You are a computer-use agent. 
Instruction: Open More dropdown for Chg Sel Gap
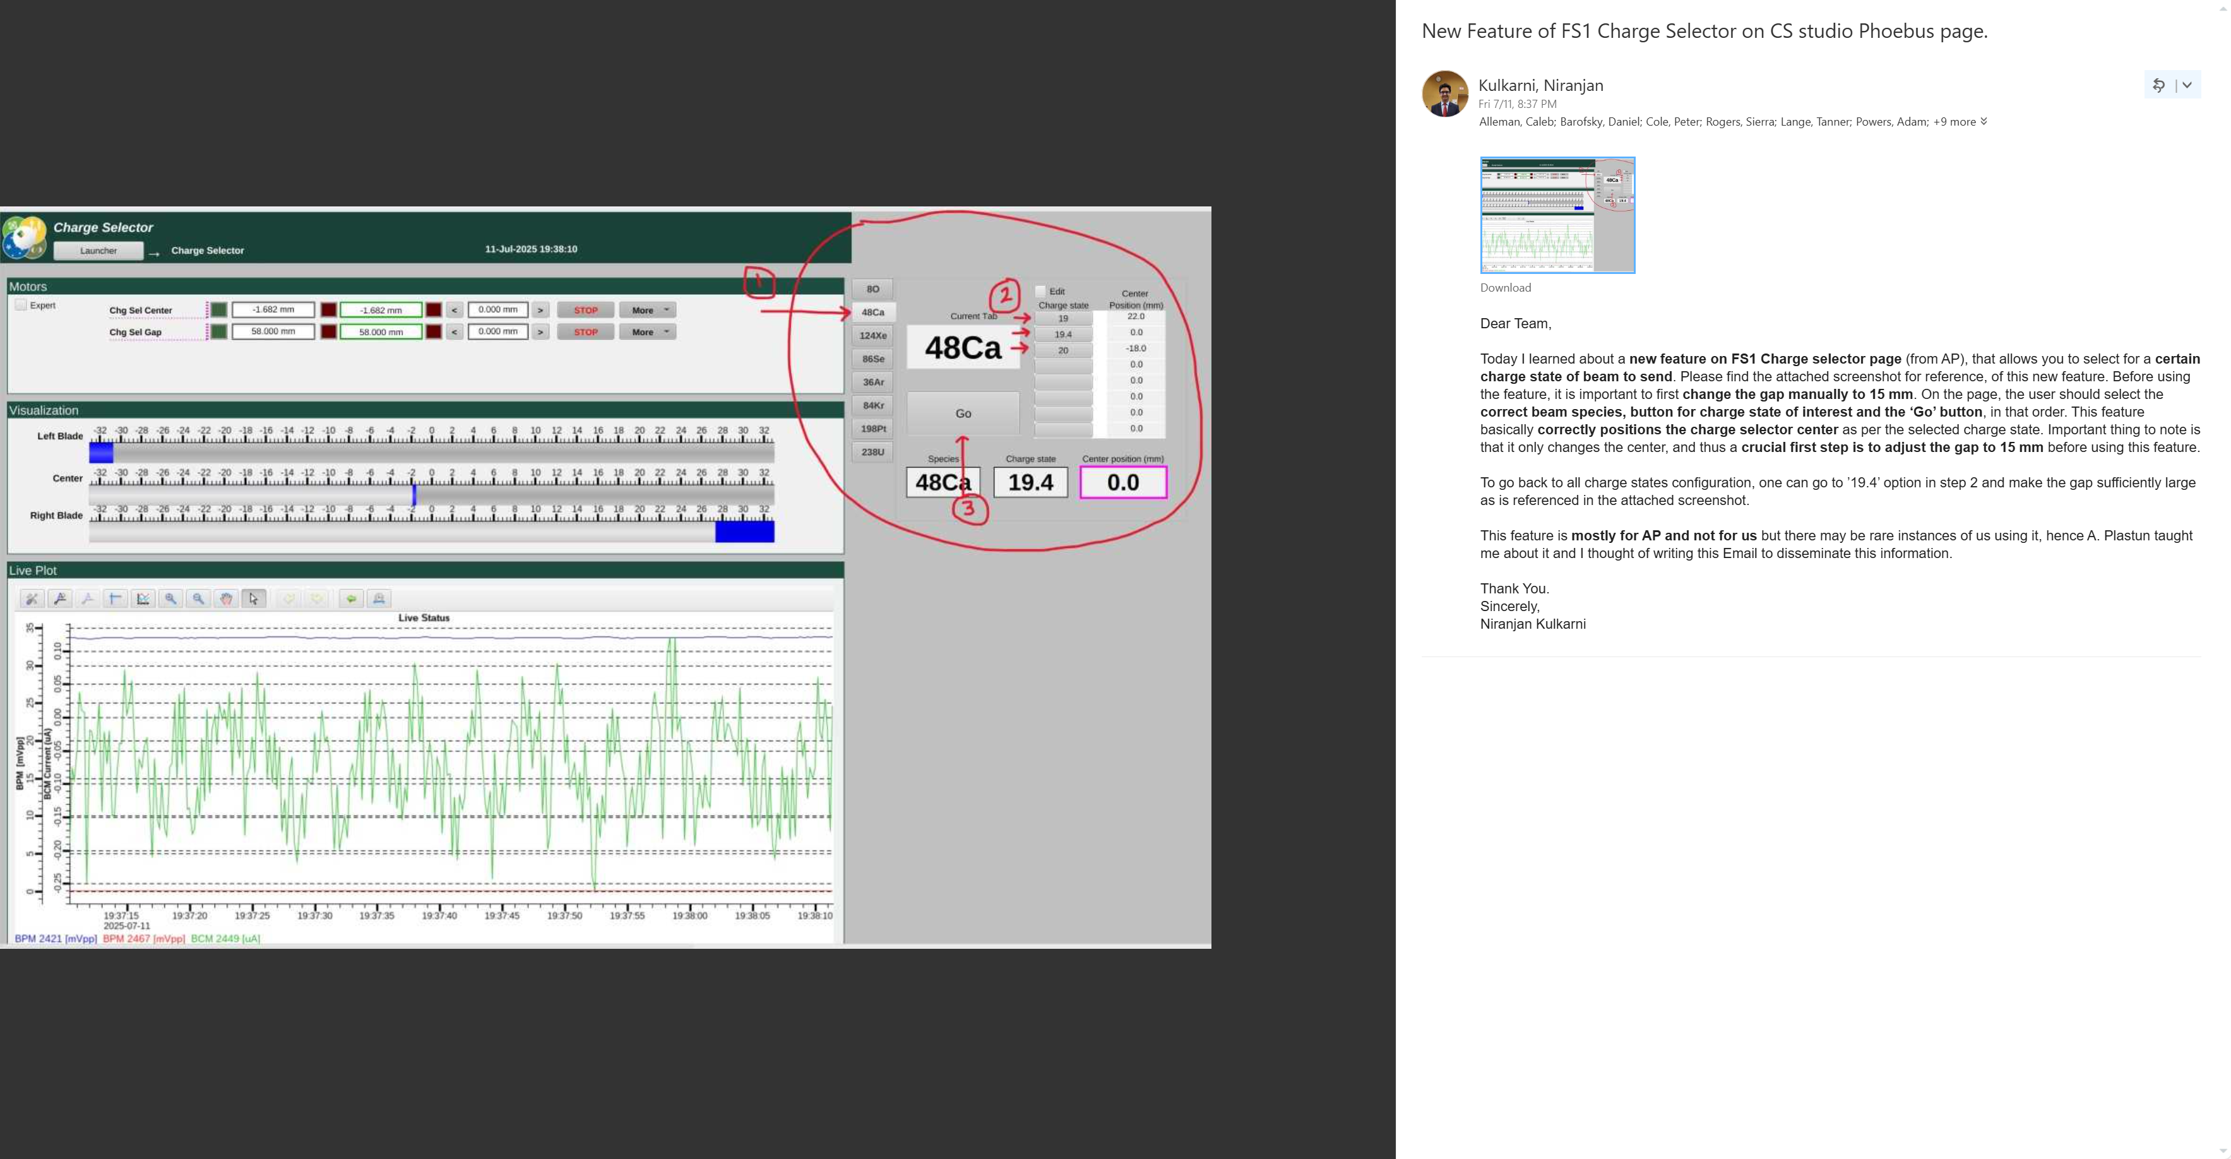[648, 332]
